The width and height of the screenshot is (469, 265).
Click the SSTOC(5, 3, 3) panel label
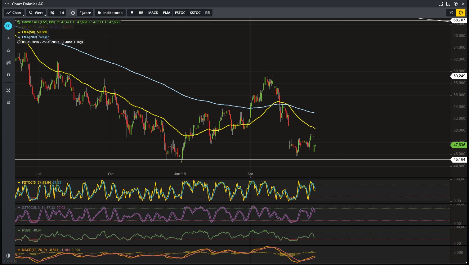(33, 208)
